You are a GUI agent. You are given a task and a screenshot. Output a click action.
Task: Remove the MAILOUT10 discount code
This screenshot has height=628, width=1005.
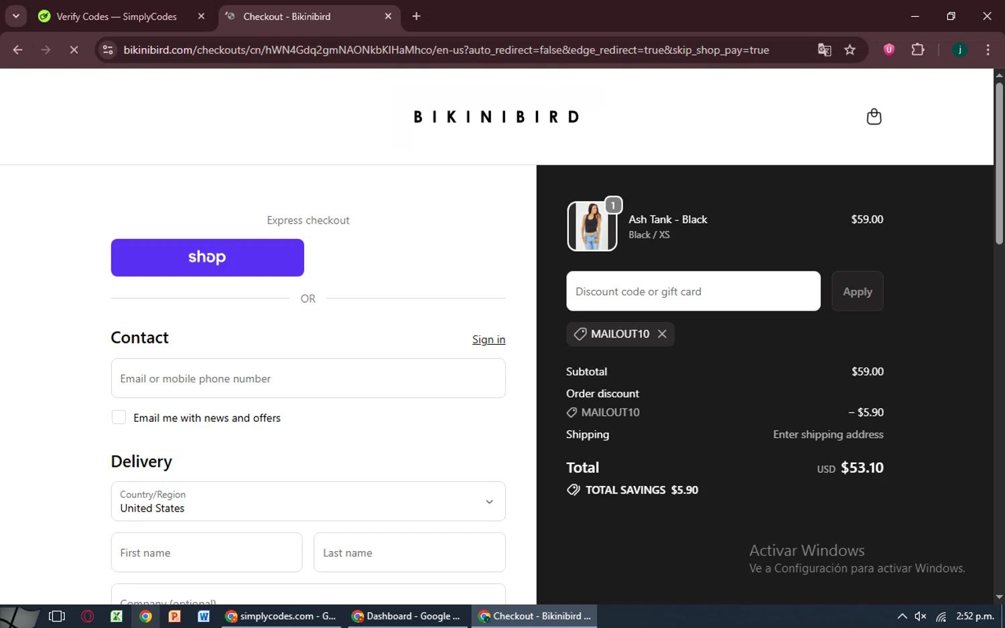click(x=662, y=334)
